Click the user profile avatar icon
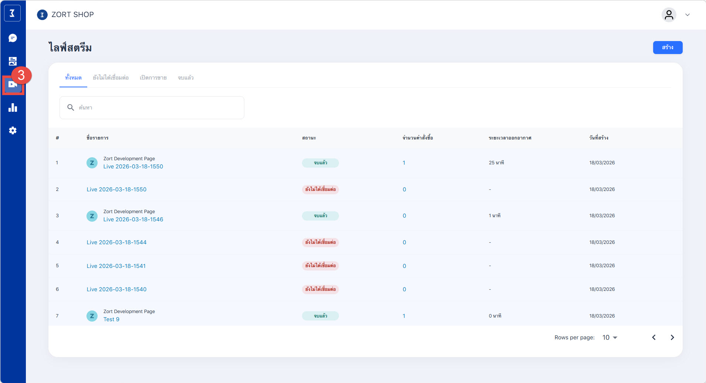The width and height of the screenshot is (706, 383). click(x=669, y=15)
